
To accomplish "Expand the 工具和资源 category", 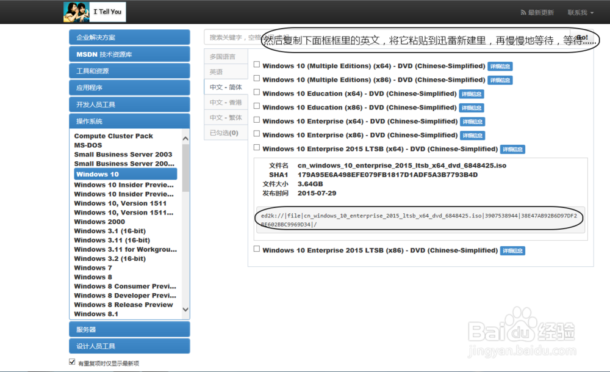I will [129, 71].
